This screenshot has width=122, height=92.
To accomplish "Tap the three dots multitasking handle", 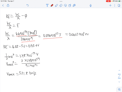I will pos(61,1).
